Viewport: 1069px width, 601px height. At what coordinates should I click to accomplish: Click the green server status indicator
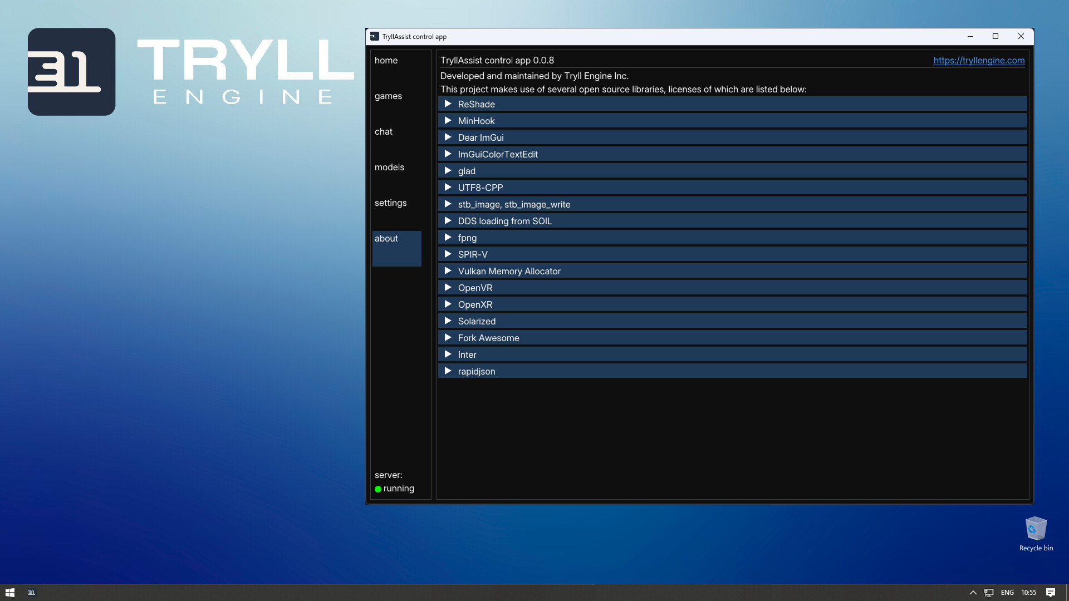(379, 489)
